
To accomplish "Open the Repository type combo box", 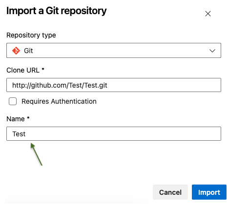I will pyautogui.click(x=114, y=50).
